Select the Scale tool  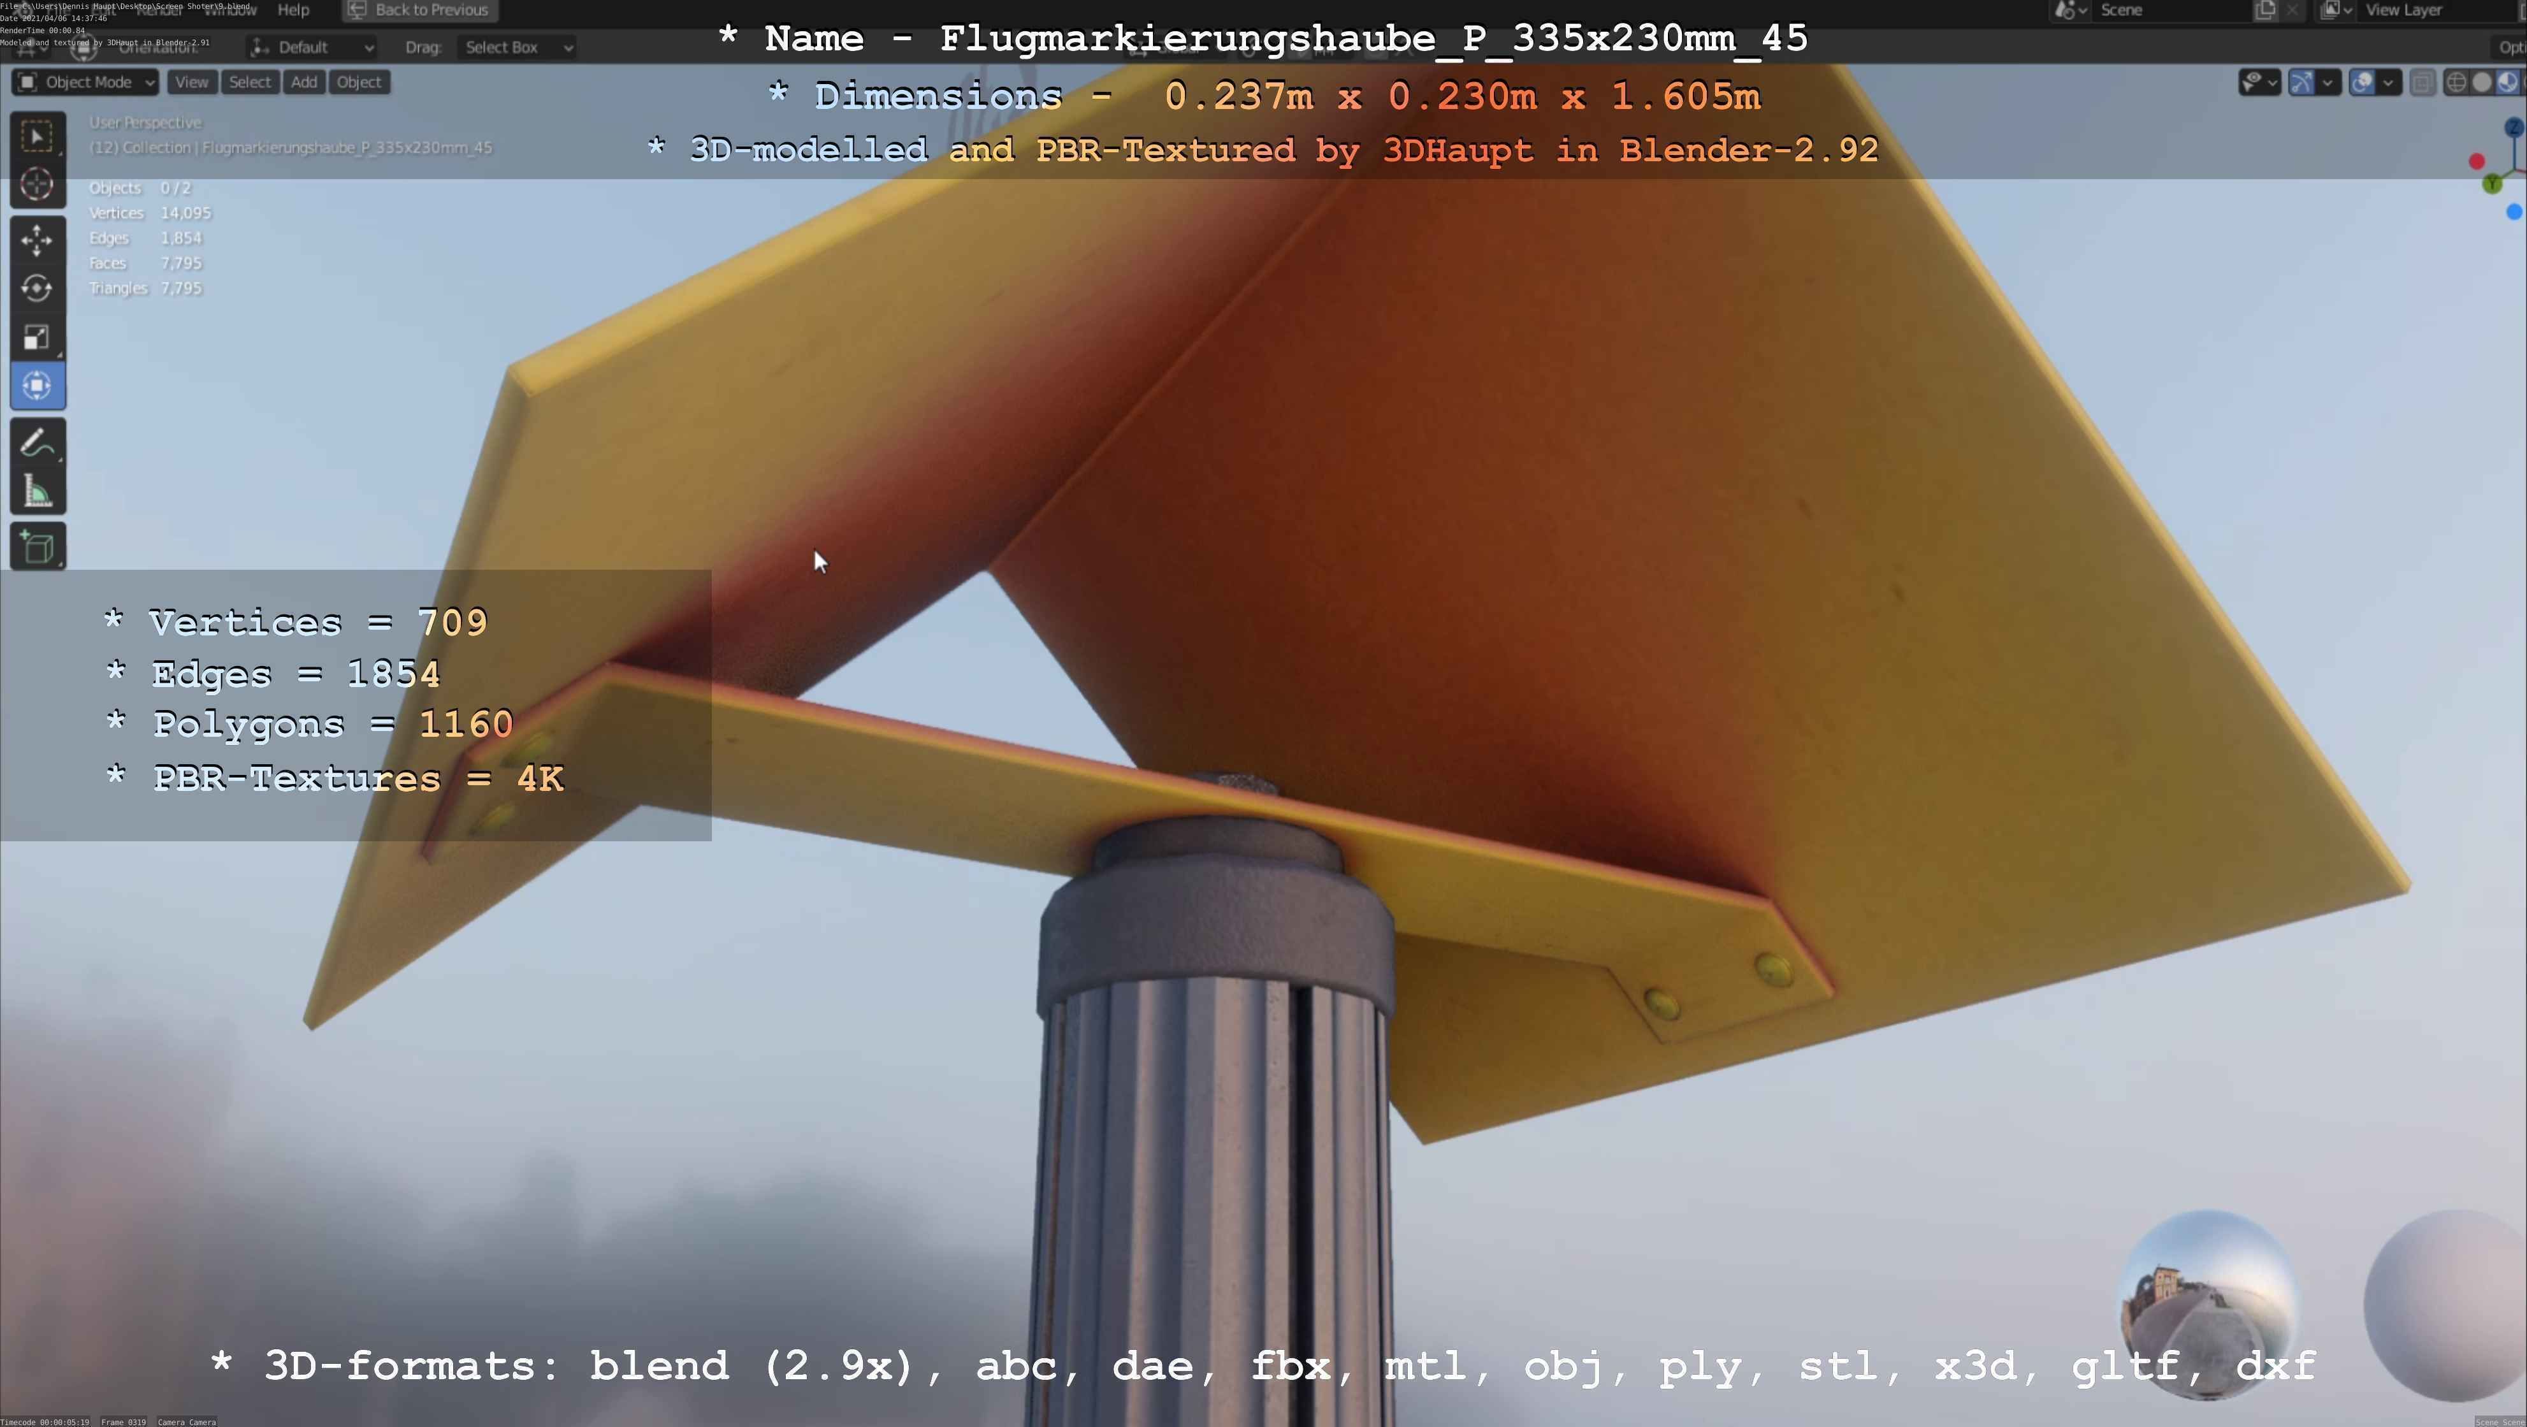(37, 337)
